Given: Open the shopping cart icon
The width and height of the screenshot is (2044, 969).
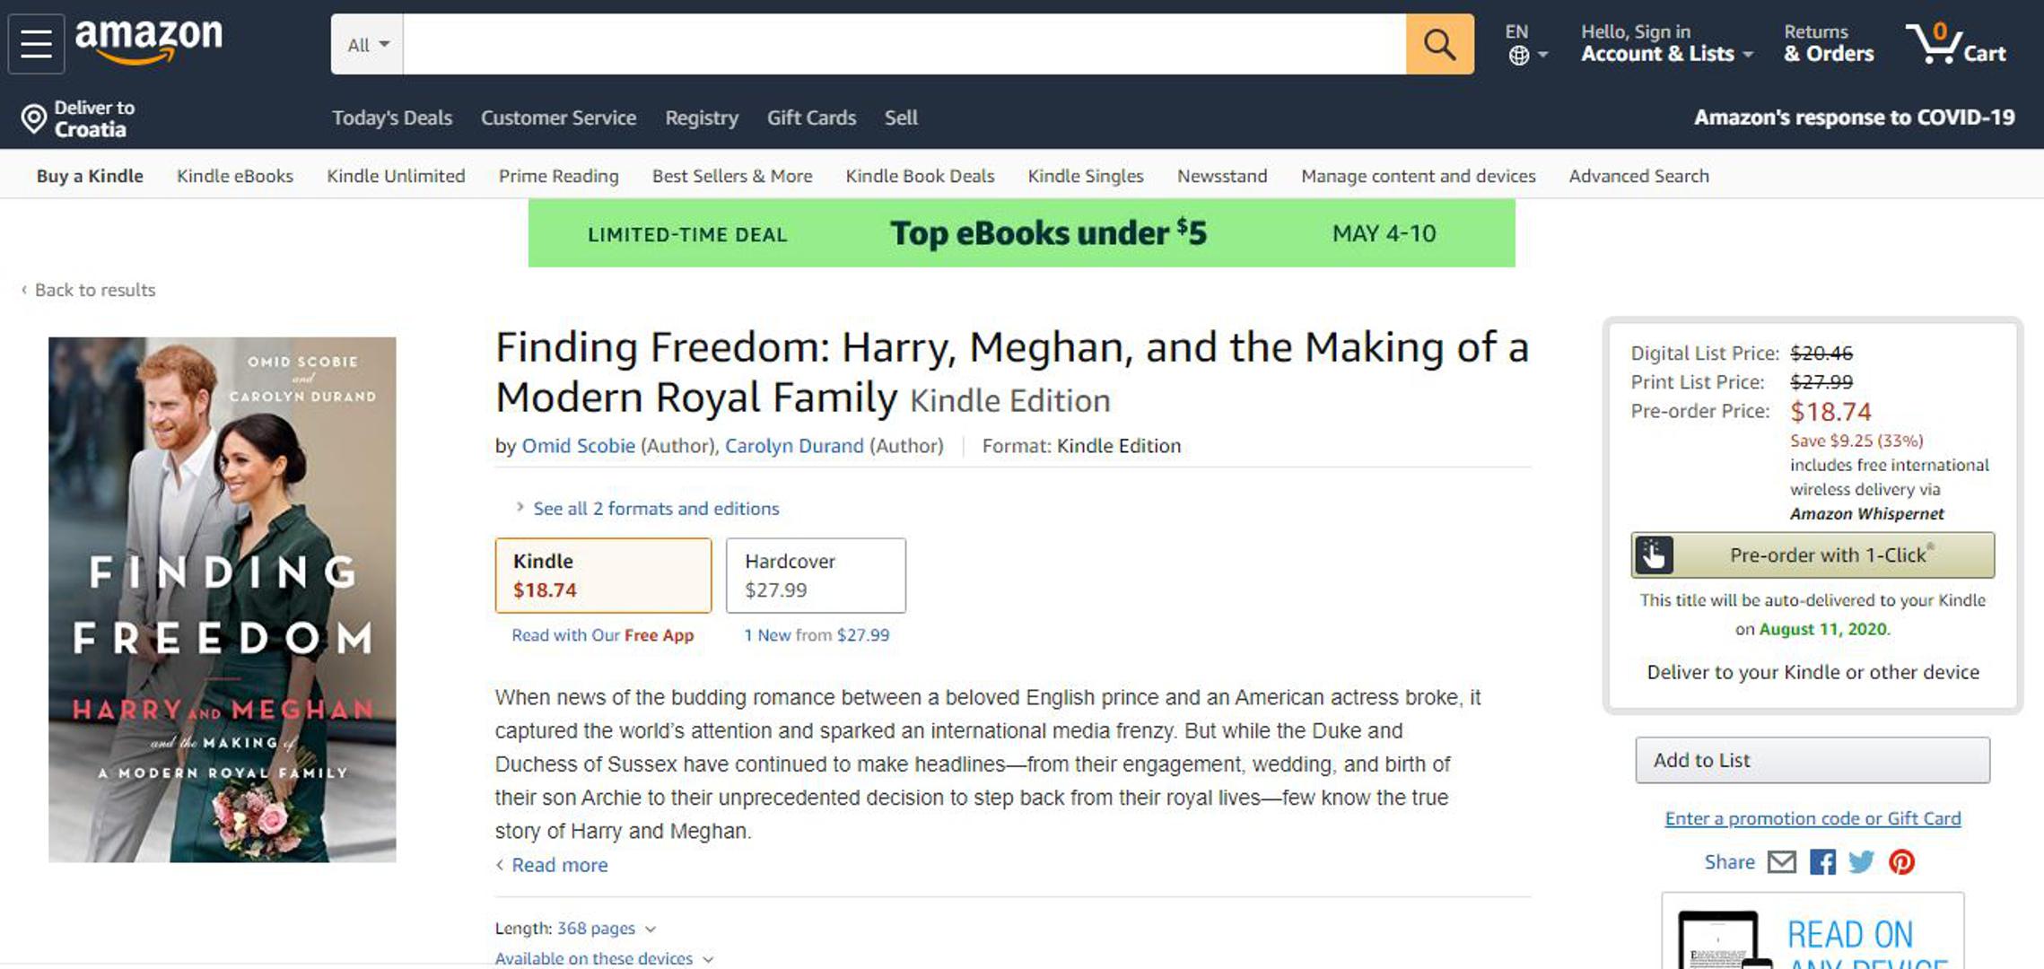Looking at the screenshot, I should point(1956,44).
